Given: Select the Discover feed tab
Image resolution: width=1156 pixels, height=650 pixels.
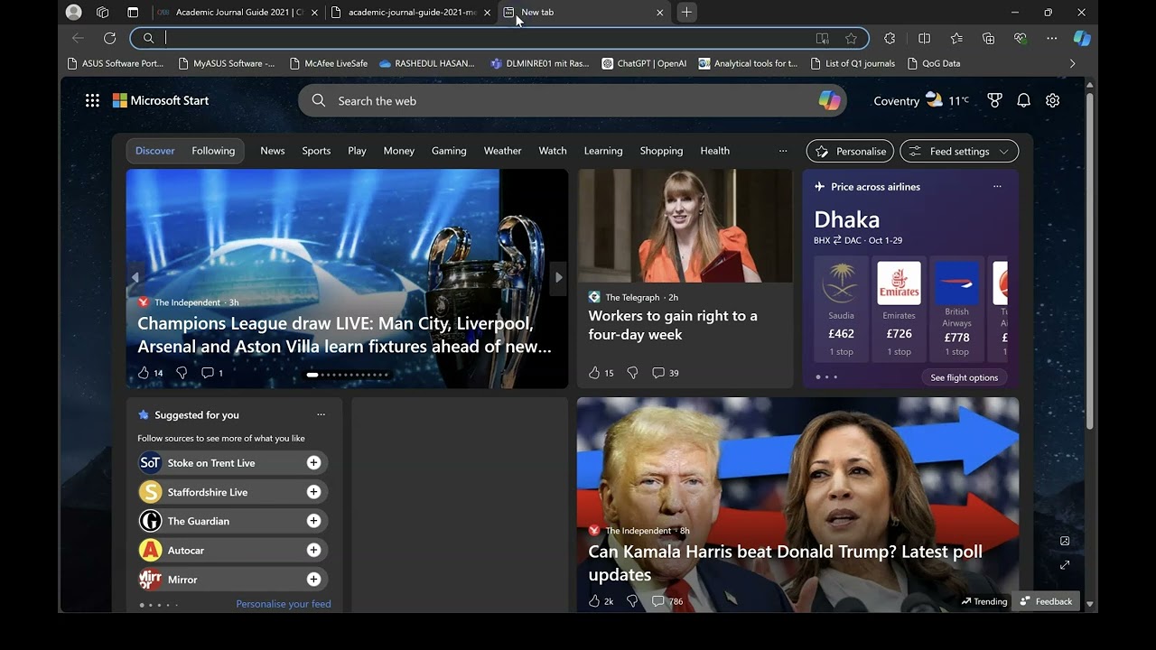Looking at the screenshot, I should (x=155, y=151).
